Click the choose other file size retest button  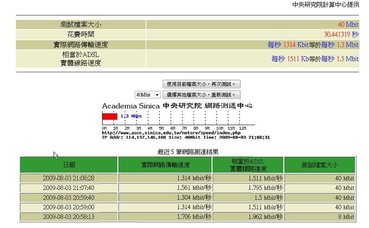pos(202,95)
